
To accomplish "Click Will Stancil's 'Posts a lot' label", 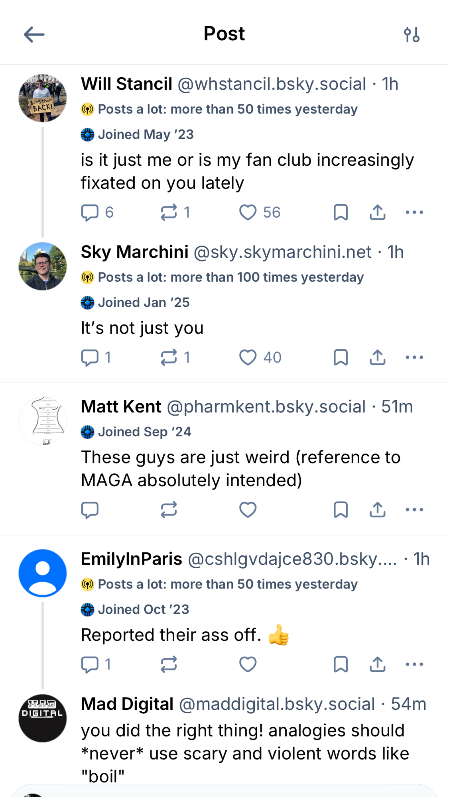I will point(227,109).
